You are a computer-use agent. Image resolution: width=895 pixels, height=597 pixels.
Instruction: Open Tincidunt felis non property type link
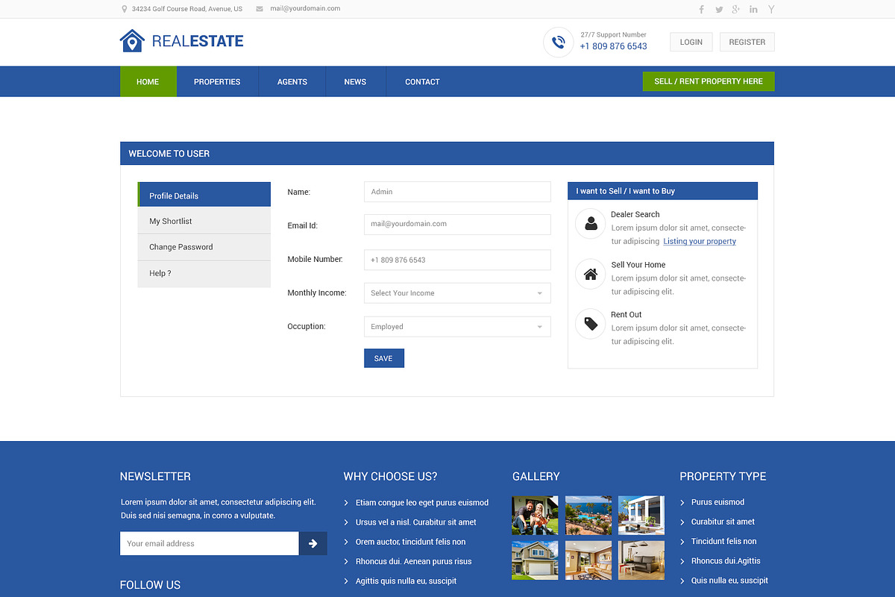click(723, 541)
